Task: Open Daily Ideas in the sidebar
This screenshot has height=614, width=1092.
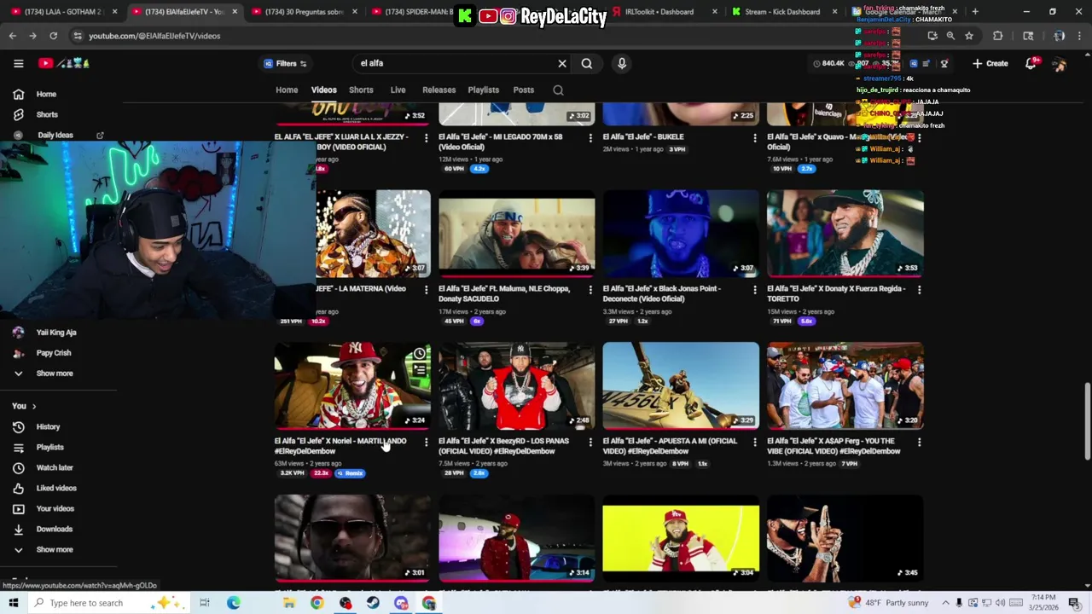Action: [x=55, y=135]
